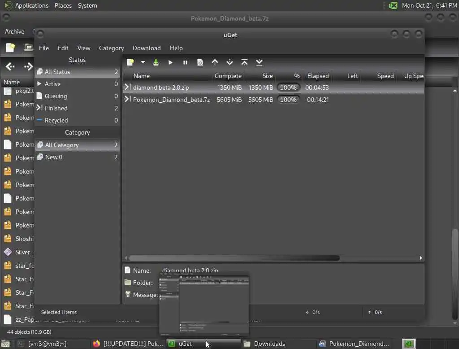Click the finished icon beside Pokemon_Diamond_beta.7z
Image resolution: width=459 pixels, height=349 pixels.
tap(127, 99)
